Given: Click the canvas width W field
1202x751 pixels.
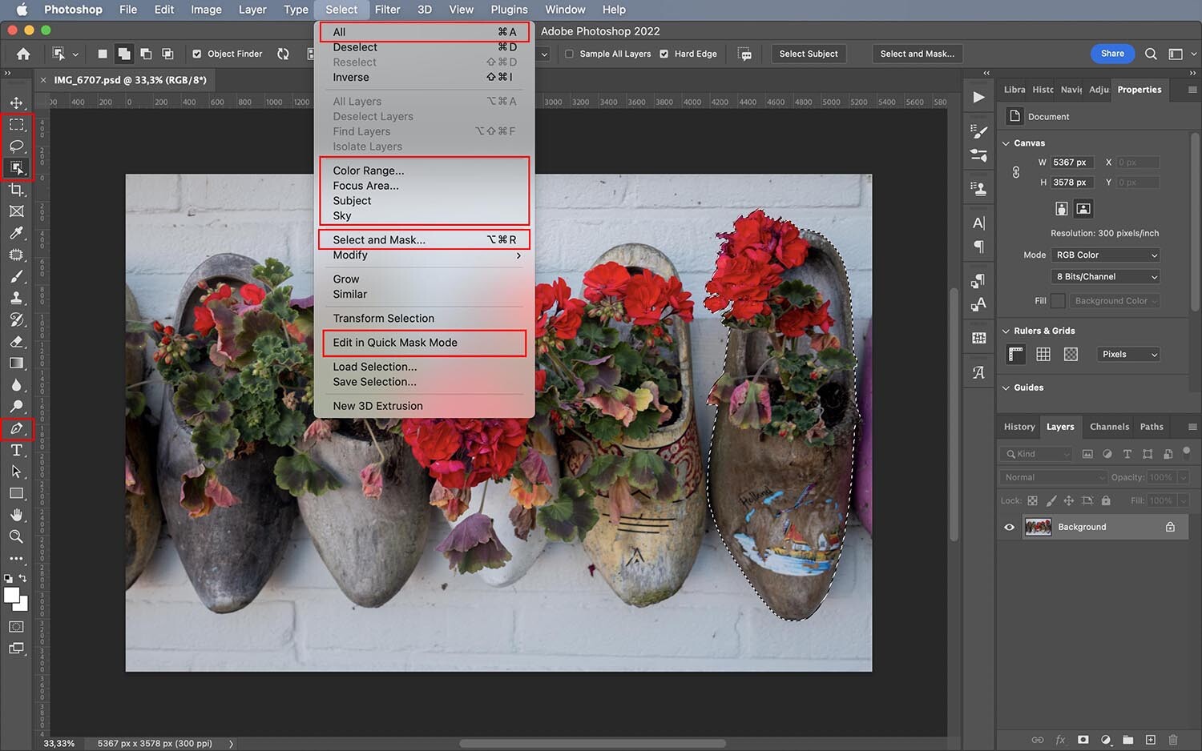Looking at the screenshot, I should pos(1072,163).
